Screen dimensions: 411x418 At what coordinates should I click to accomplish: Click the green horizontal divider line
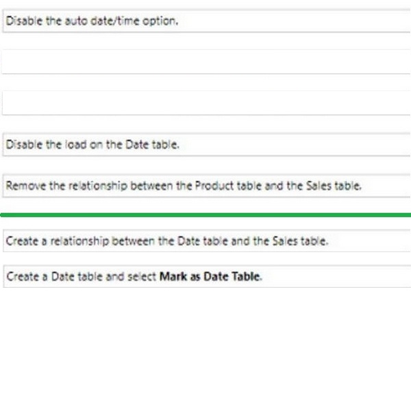click(x=206, y=215)
